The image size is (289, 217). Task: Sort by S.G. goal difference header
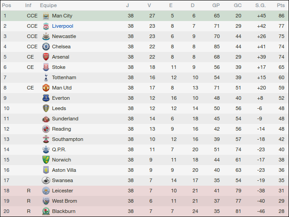260,5
